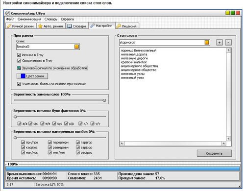Select stop word 'железный узел'
245x191 pixels.
pyautogui.click(x=132, y=78)
